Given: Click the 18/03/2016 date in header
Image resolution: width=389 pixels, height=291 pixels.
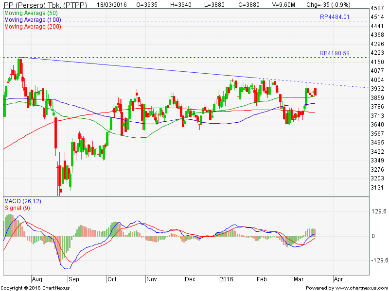Looking at the screenshot, I should click(108, 4).
